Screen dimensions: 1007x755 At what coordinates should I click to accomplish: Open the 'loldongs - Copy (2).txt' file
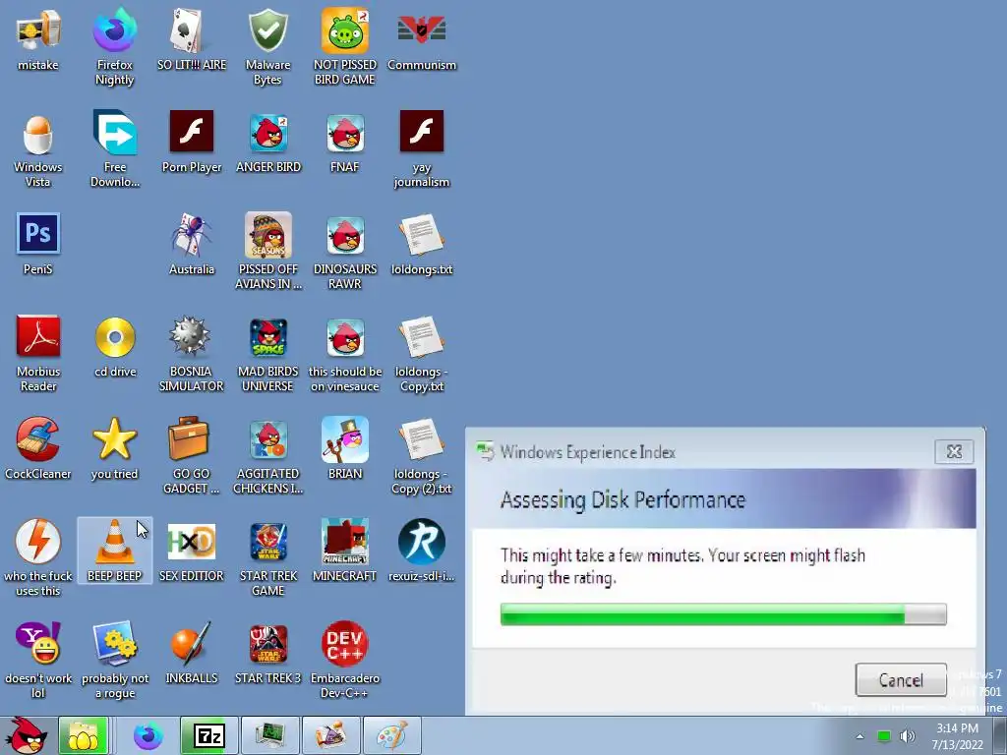coord(421,454)
